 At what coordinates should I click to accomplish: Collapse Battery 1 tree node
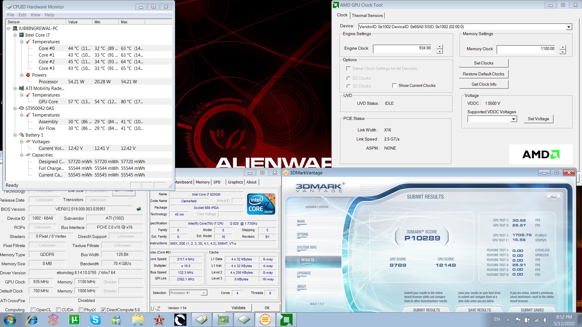(15, 135)
